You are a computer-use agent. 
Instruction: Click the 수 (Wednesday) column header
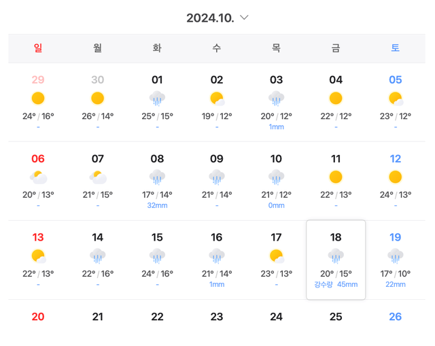(217, 48)
